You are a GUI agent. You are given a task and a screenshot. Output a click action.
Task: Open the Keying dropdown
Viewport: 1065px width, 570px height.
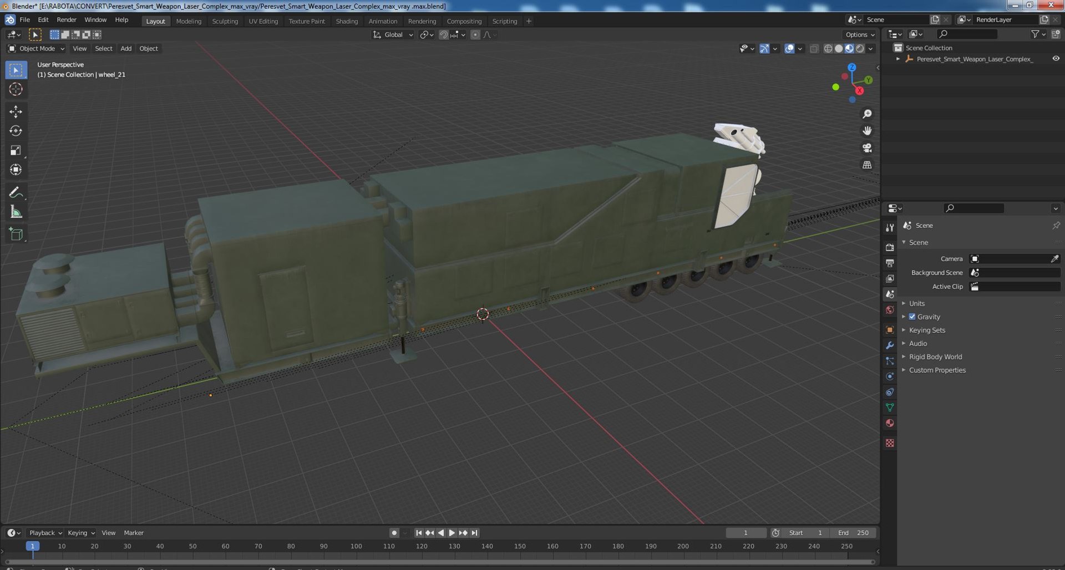coord(81,533)
